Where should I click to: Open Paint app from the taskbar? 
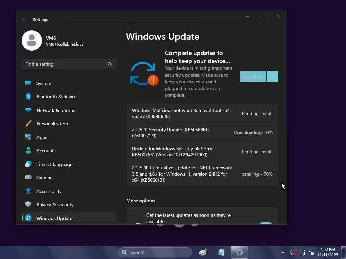(x=203, y=252)
